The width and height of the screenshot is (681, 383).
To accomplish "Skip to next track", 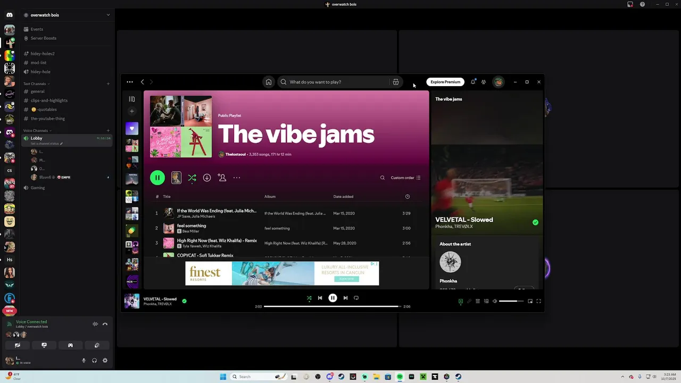I will [345, 298].
